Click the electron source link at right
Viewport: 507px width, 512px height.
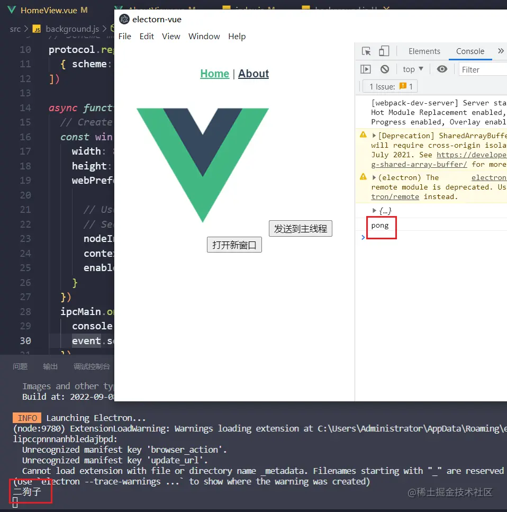[488, 177]
